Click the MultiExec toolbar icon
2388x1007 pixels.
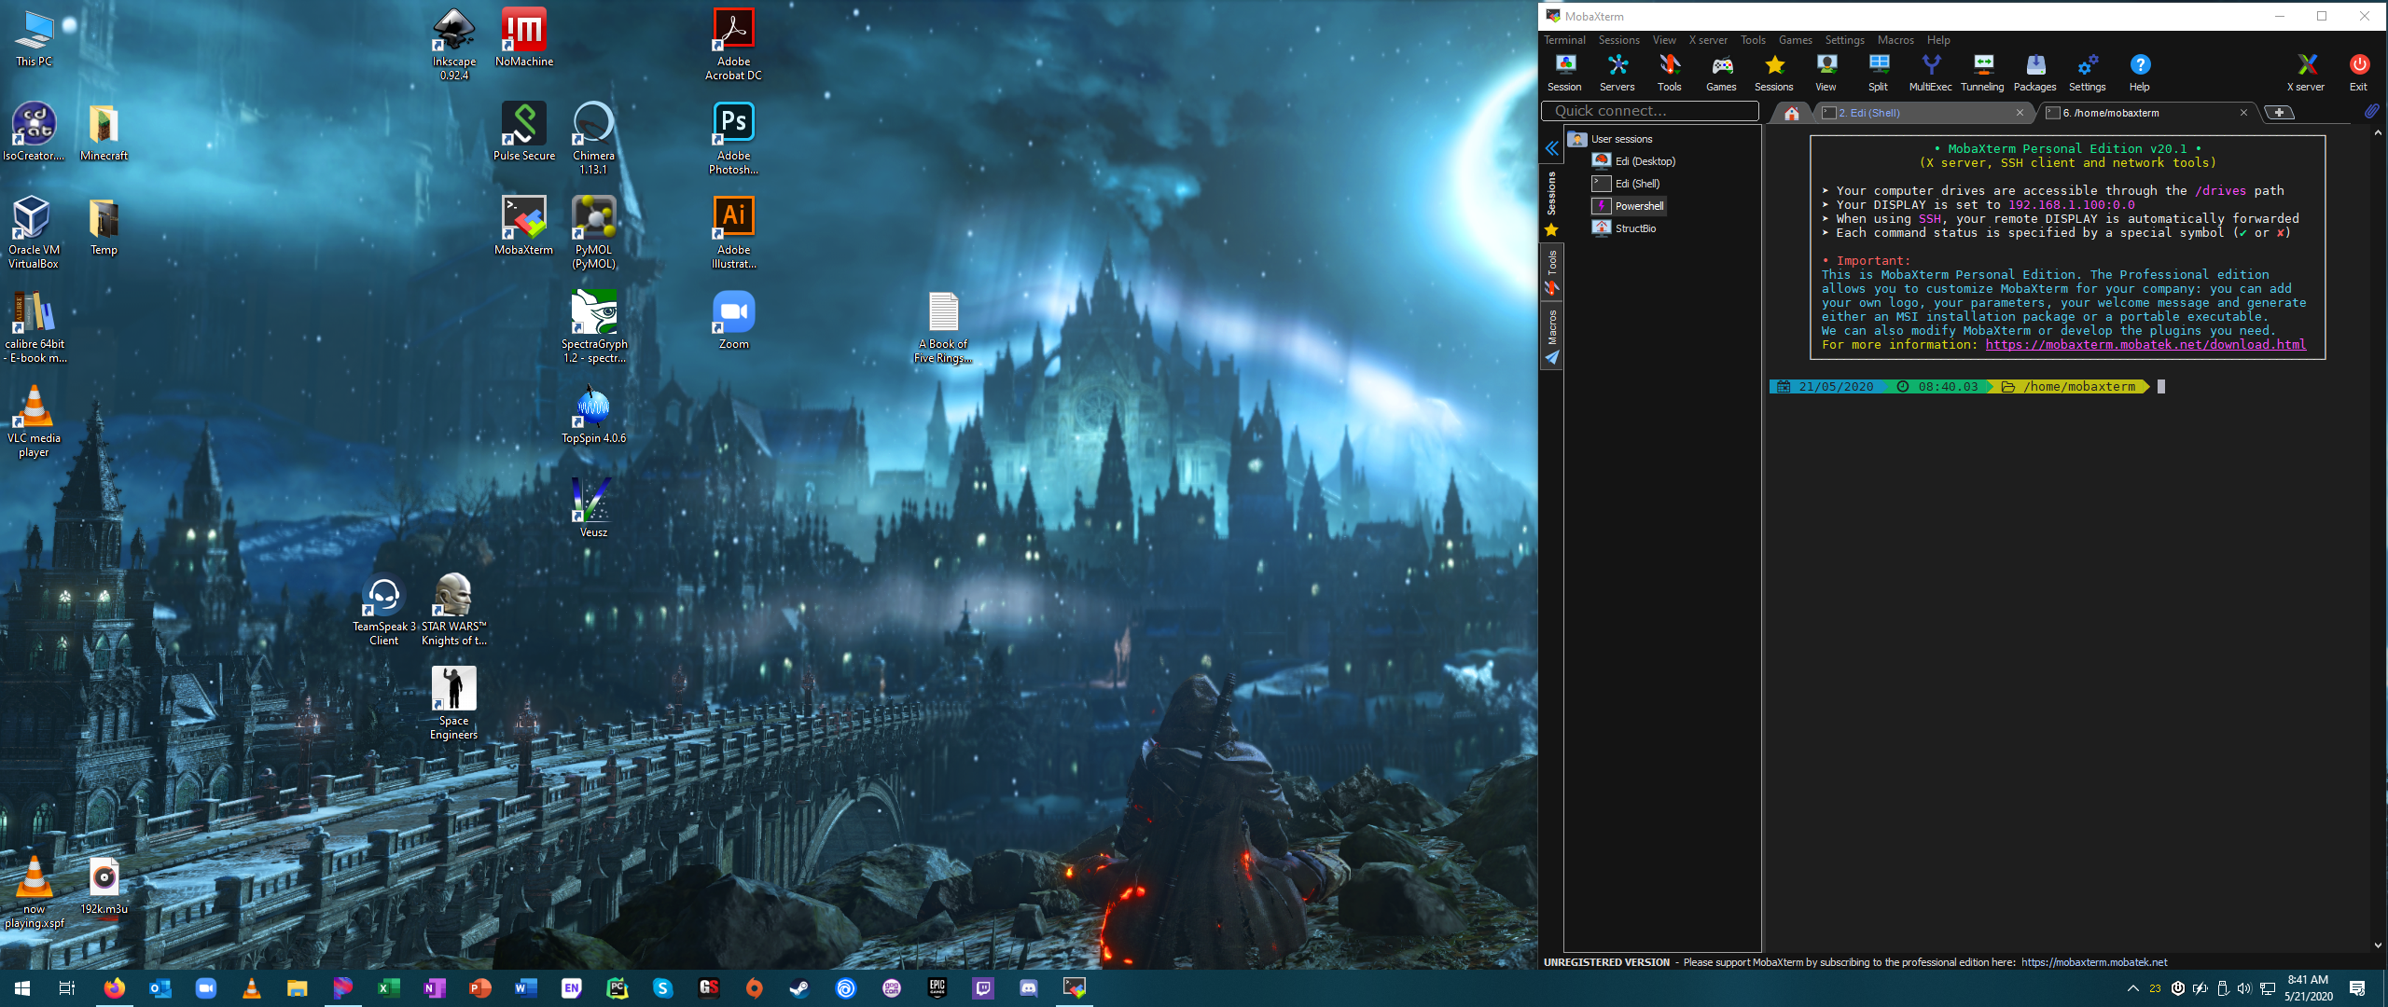[x=1930, y=73]
